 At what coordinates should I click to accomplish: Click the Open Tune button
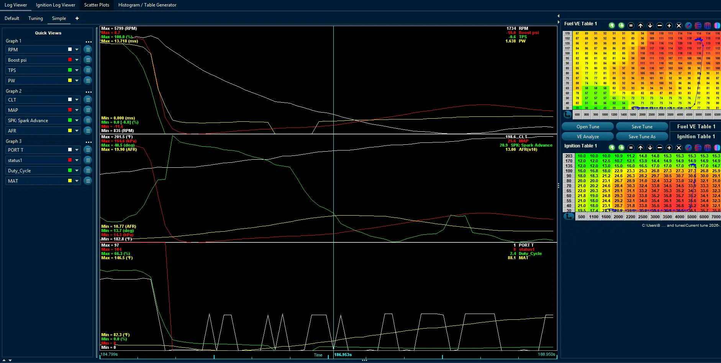(x=588, y=127)
